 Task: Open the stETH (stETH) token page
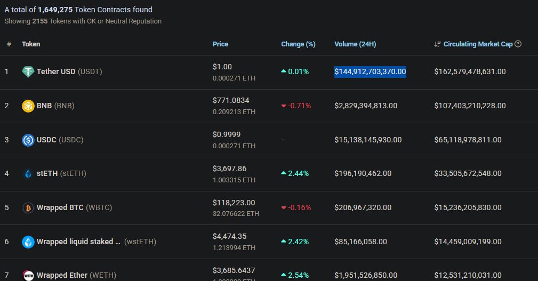coord(61,174)
